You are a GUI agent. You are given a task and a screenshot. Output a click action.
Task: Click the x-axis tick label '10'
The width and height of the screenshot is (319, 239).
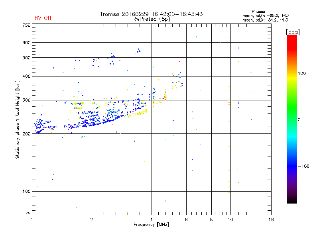pos(230,219)
